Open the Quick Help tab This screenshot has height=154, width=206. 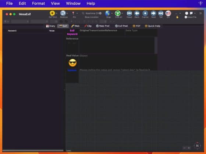point(153,26)
